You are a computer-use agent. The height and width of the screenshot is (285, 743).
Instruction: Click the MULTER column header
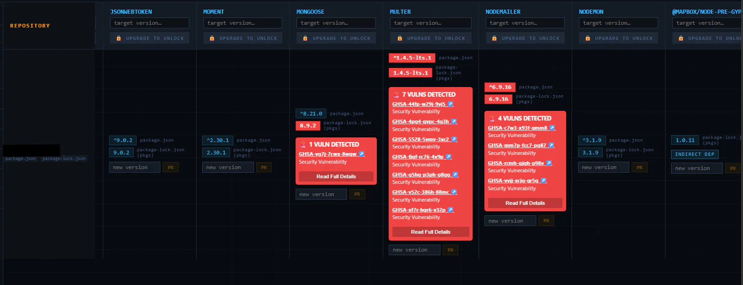tap(400, 12)
